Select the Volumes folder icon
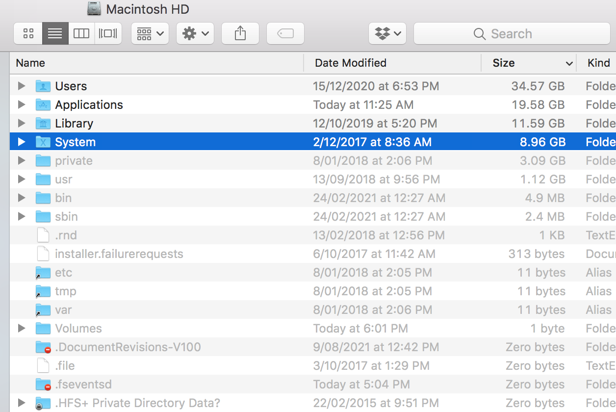Image resolution: width=616 pixels, height=412 pixels. (x=43, y=329)
